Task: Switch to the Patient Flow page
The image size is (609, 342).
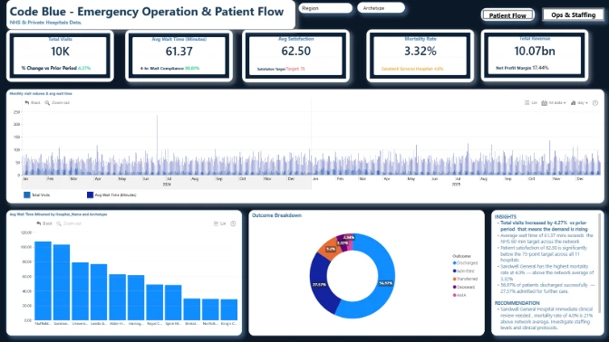Action: 507,15
